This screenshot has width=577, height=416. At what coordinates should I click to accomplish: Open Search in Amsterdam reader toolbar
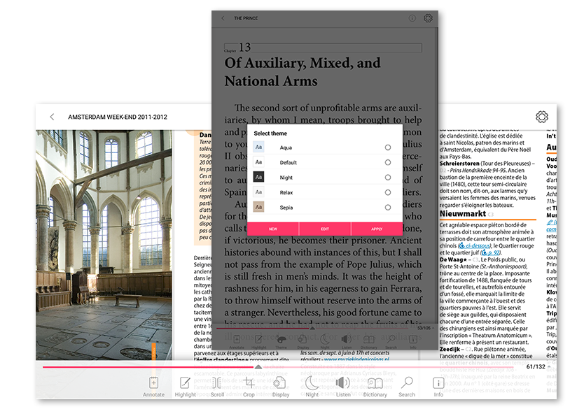pyautogui.click(x=407, y=387)
